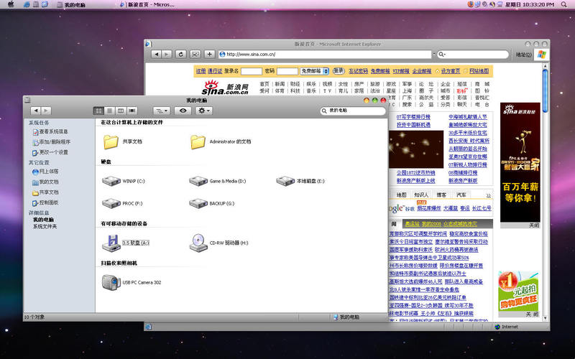Open Administrator 的文档 folder
Screen dimensions: 575x359
pos(221,141)
